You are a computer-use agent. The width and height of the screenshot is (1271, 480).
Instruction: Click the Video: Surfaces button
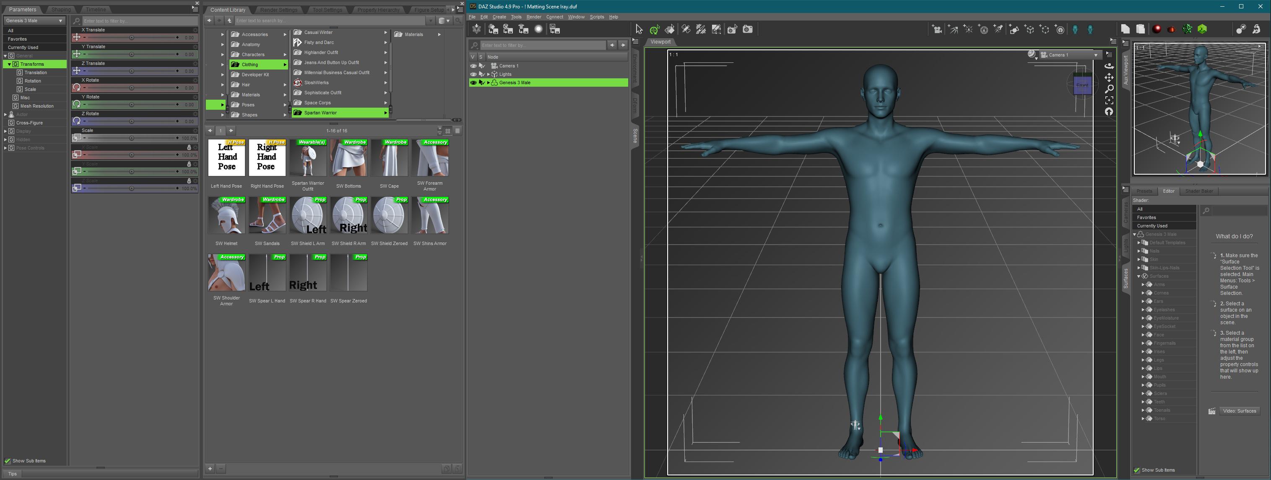pos(1239,411)
